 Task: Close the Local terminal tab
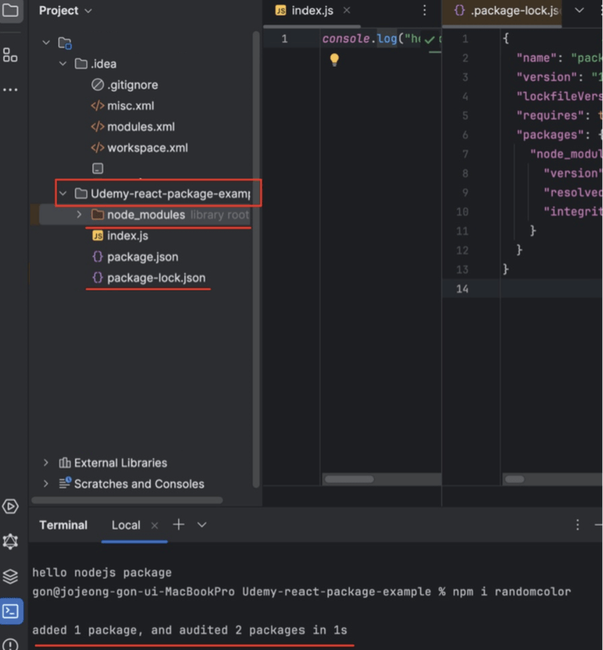click(x=155, y=525)
